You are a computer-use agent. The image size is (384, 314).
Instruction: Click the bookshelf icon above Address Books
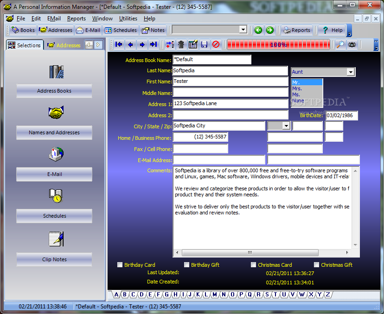(x=56, y=72)
